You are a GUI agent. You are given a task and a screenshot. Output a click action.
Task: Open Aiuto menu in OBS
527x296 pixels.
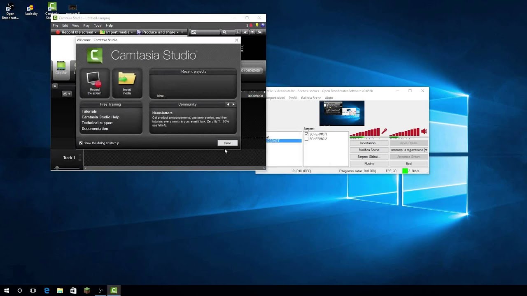[x=329, y=98]
